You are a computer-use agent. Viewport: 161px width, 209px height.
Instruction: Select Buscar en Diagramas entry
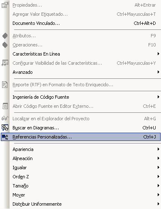[85, 128]
